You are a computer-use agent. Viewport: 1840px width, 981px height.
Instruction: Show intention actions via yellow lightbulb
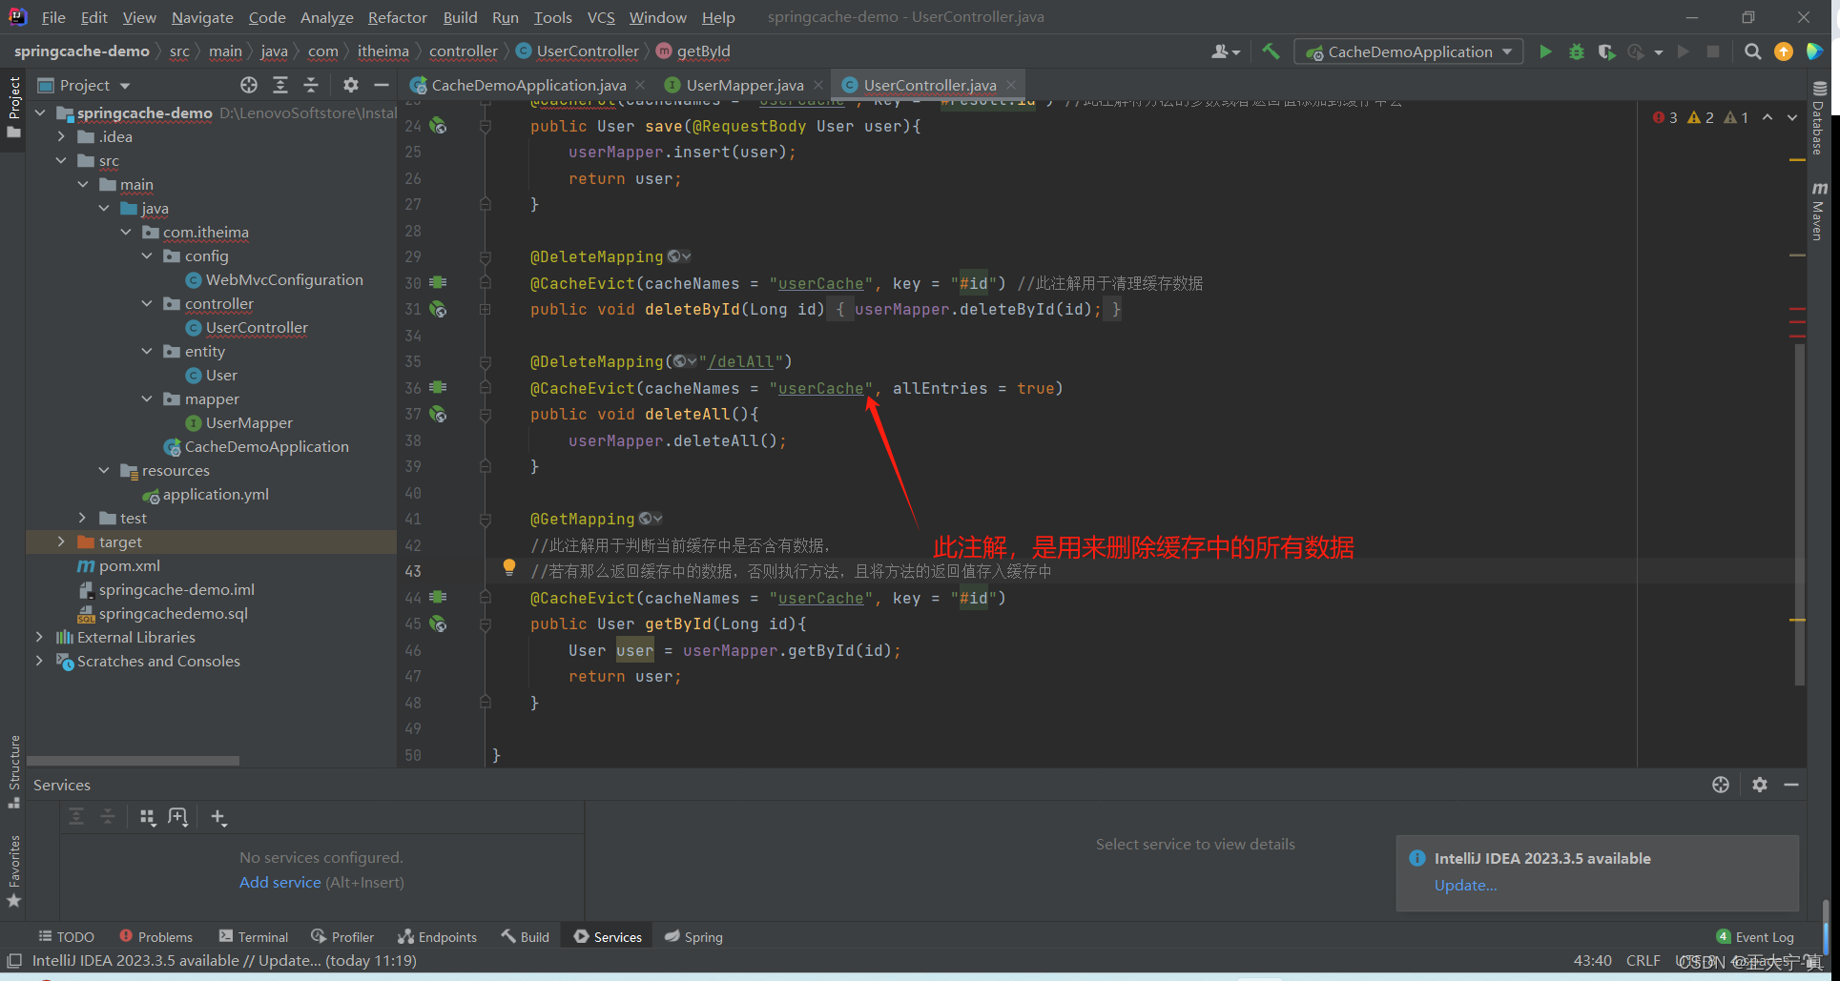(x=509, y=568)
